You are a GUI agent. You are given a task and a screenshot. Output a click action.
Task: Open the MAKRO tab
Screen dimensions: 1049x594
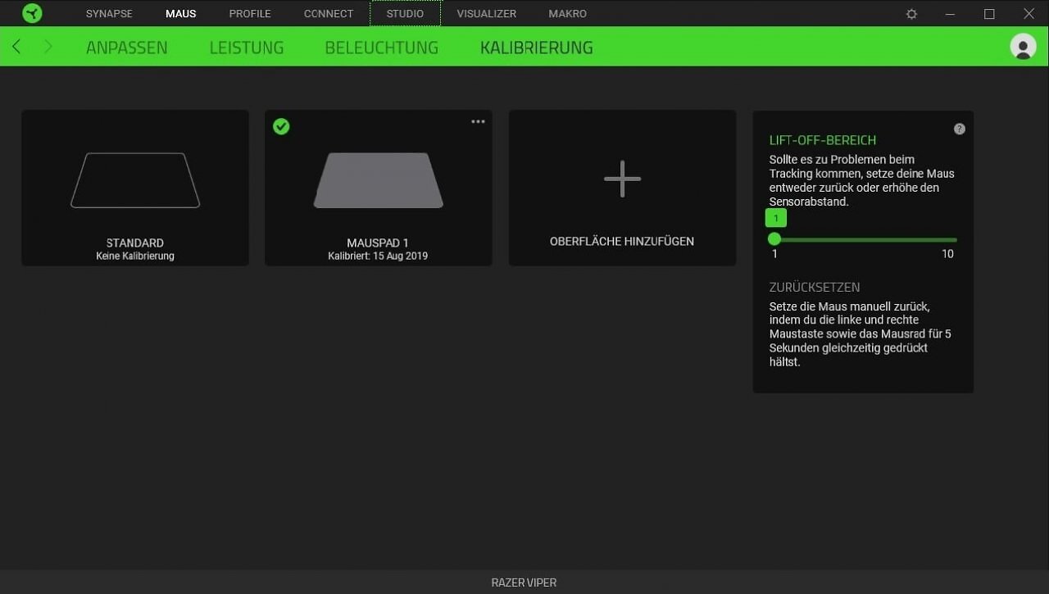point(568,14)
